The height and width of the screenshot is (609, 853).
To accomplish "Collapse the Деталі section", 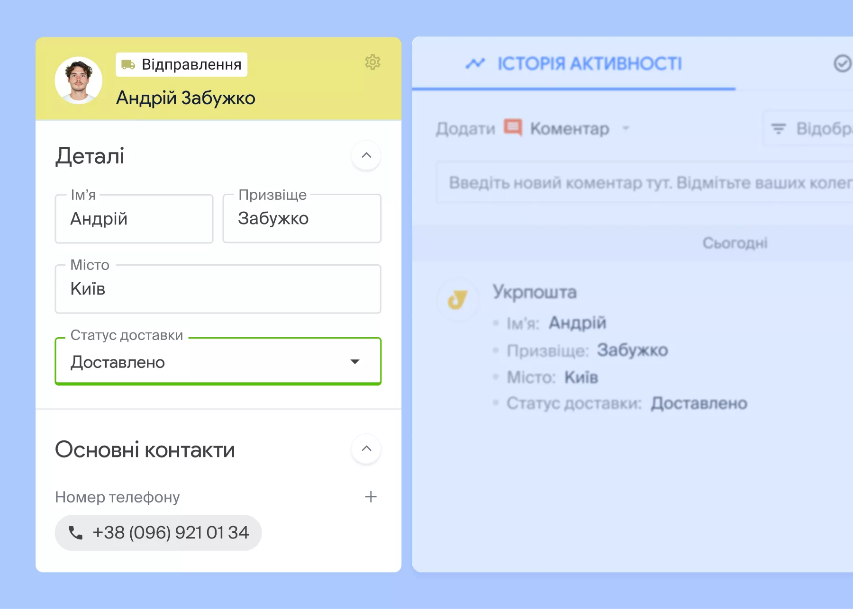I will (366, 156).
